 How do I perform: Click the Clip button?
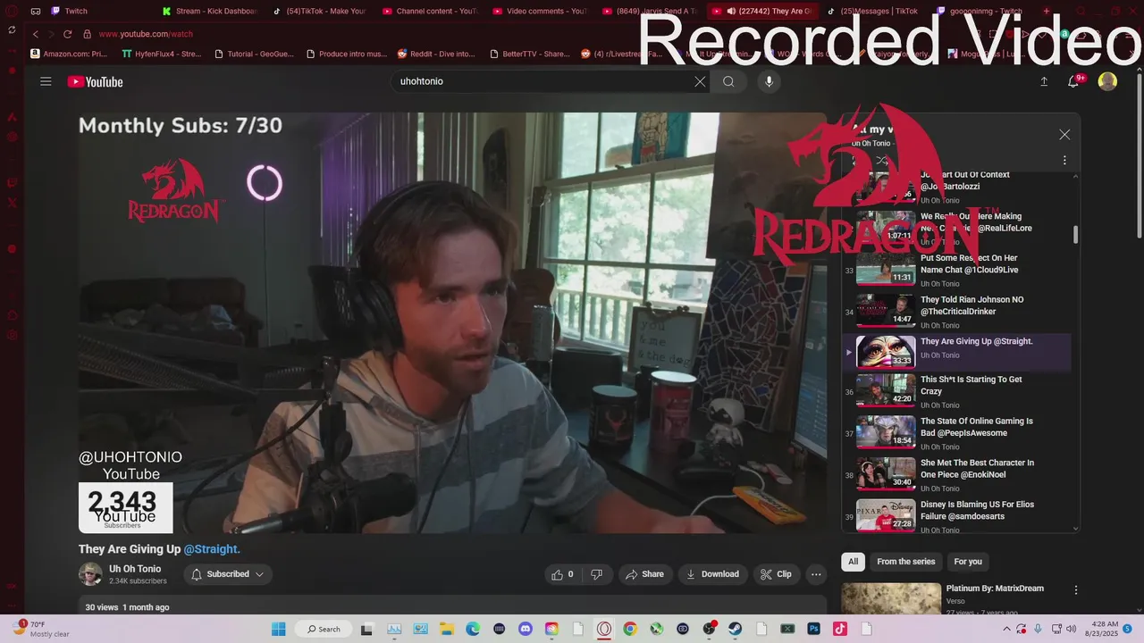pos(776,574)
